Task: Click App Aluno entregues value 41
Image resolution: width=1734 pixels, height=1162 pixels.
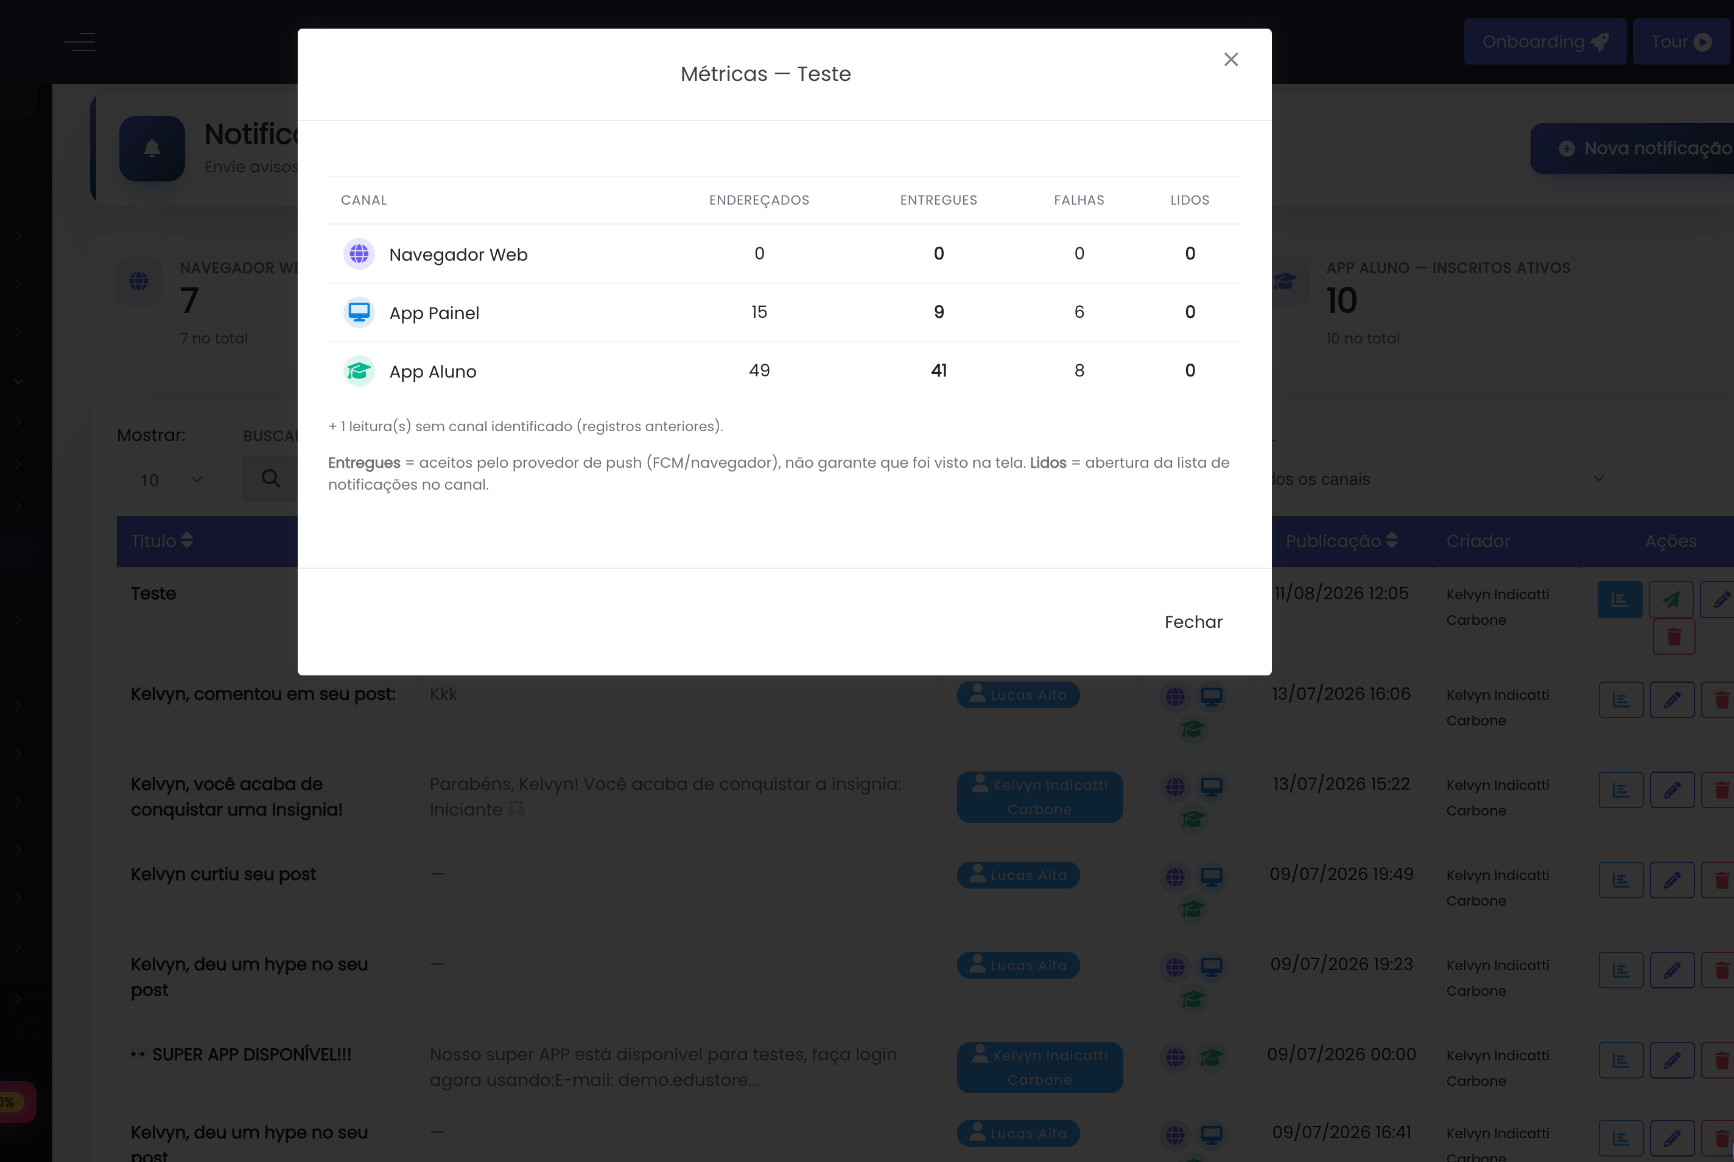Action: click(x=938, y=370)
